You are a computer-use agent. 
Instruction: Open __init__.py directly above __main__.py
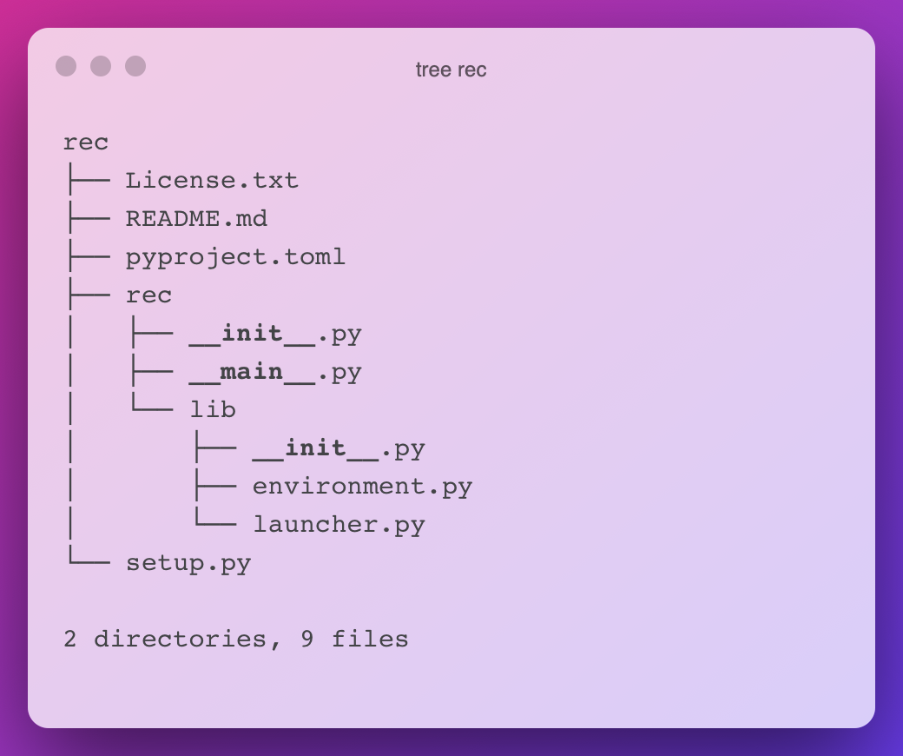[x=275, y=334]
